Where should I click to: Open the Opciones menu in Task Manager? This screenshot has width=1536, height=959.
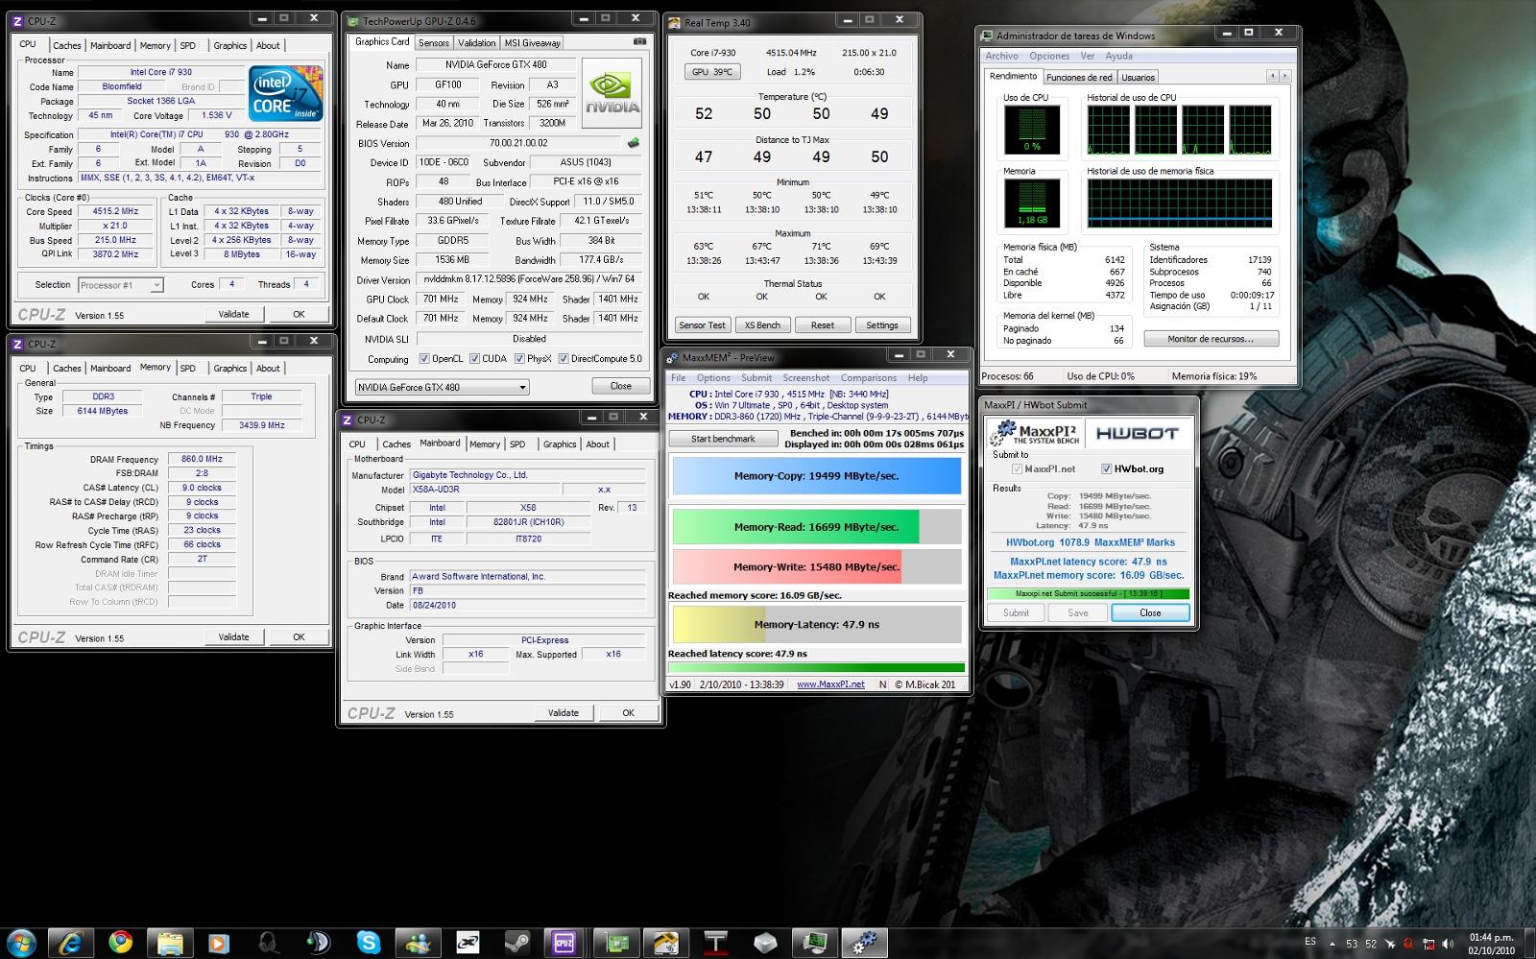(x=1049, y=56)
